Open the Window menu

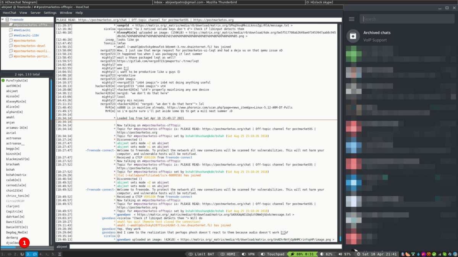point(66,13)
